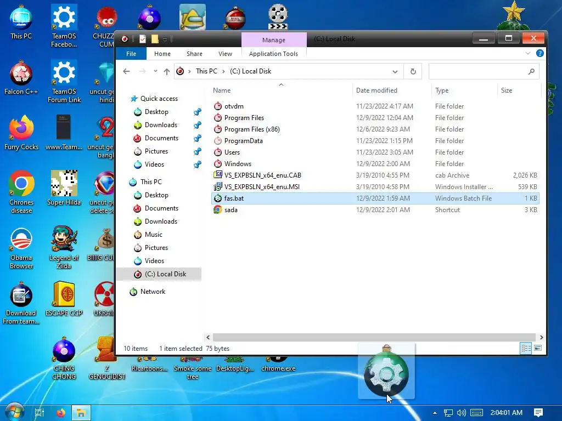This screenshot has height=421, width=562.
Task: Launch Super Hilda desktop icon
Action: [64, 188]
